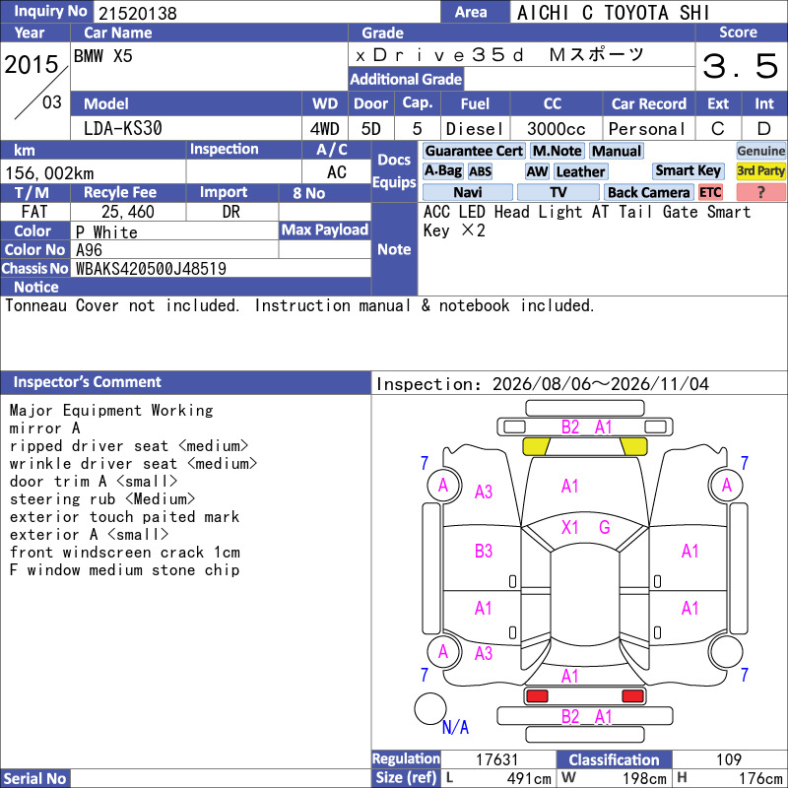Click the A.Bag equipment badge
This screenshot has width=788, height=788.
pyautogui.click(x=442, y=171)
